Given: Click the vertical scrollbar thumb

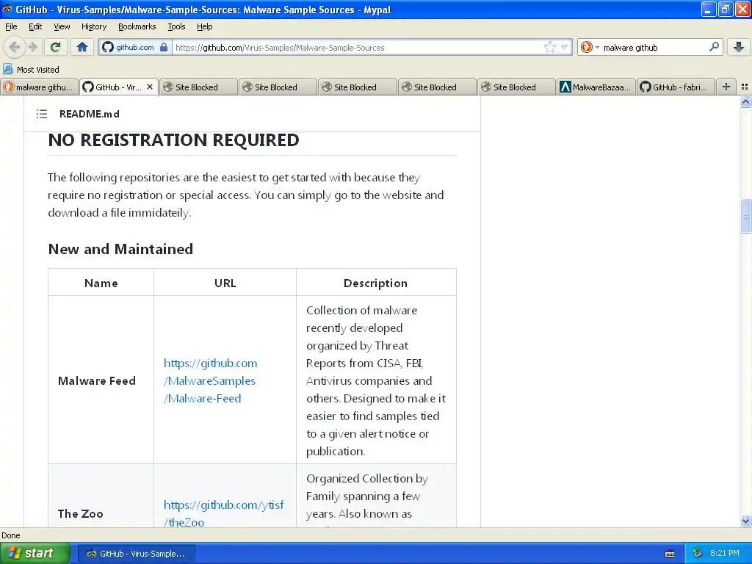Looking at the screenshot, I should point(745,216).
